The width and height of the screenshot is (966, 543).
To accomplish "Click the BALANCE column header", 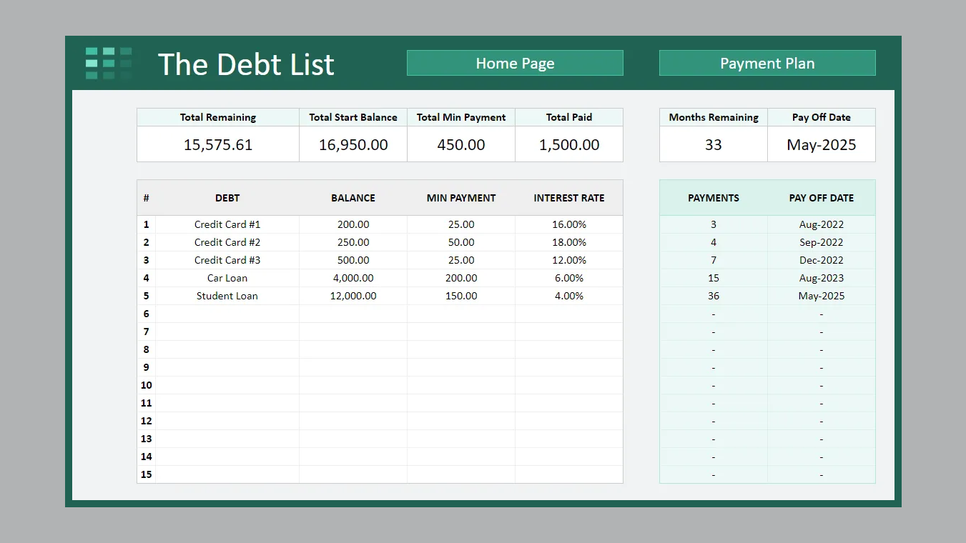I will coord(353,198).
